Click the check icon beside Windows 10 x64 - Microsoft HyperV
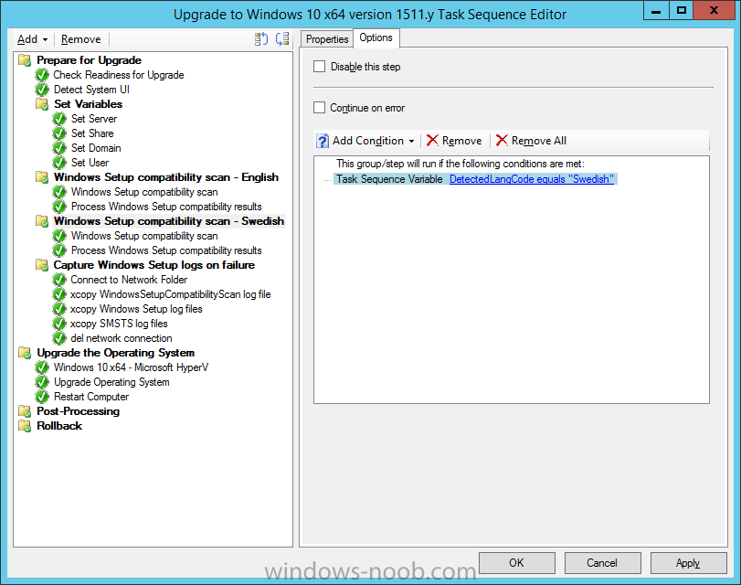 pyautogui.click(x=42, y=367)
